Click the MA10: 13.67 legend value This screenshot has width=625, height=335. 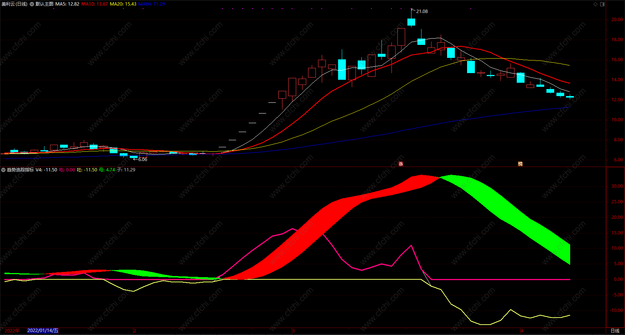[x=95, y=4]
